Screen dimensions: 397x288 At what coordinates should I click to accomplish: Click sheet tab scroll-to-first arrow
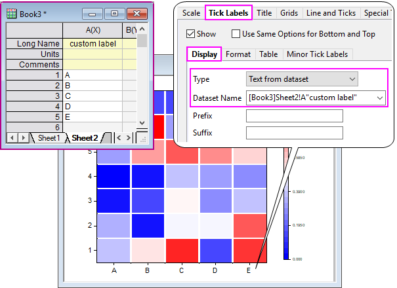pos(12,137)
